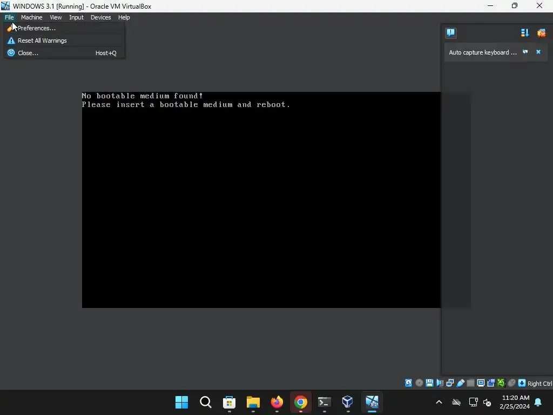Open the View menu

tap(56, 17)
